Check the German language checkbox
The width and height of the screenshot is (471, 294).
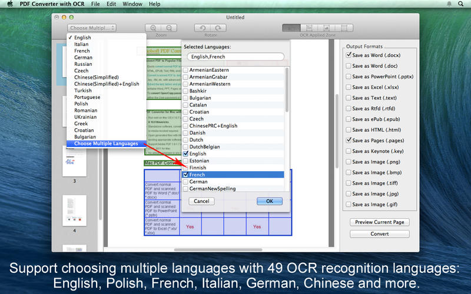[186, 182]
